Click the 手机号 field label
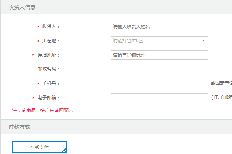Image resolution: width=232 pixels, height=154 pixels. click(x=51, y=84)
